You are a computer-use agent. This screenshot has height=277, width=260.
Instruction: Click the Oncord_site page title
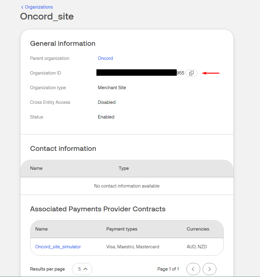pyautogui.click(x=47, y=16)
